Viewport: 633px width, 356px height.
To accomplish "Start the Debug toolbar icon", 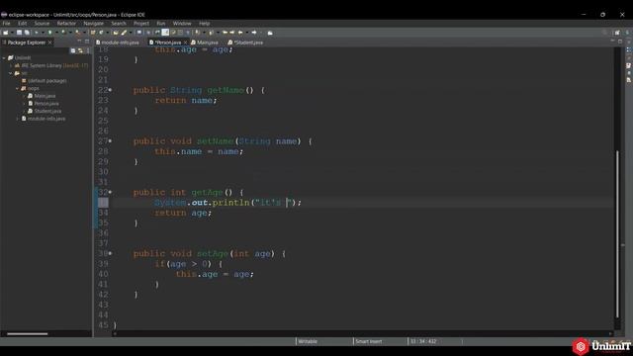I will (37, 33).
